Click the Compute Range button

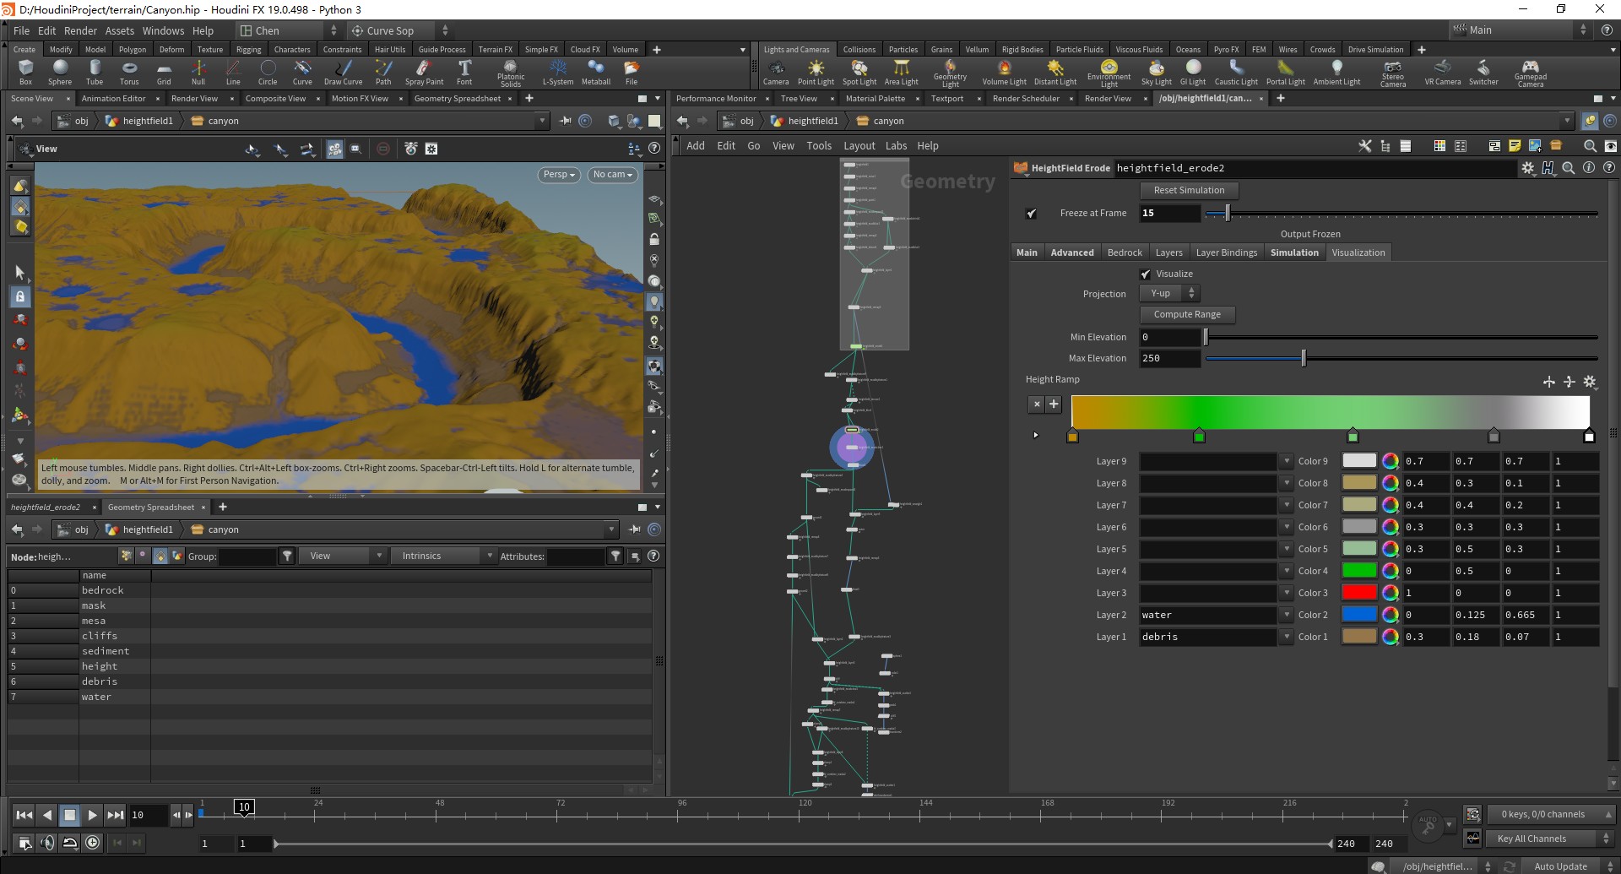pyautogui.click(x=1187, y=315)
